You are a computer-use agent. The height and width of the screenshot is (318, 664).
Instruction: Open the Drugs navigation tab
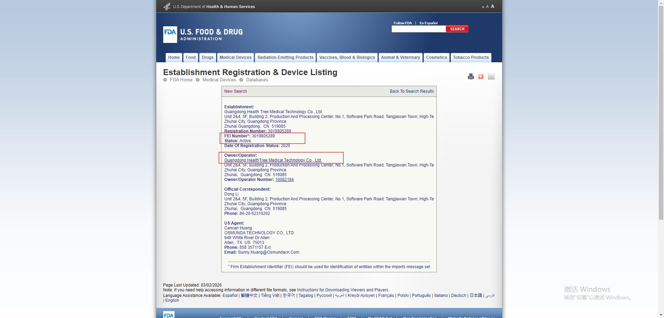point(207,57)
